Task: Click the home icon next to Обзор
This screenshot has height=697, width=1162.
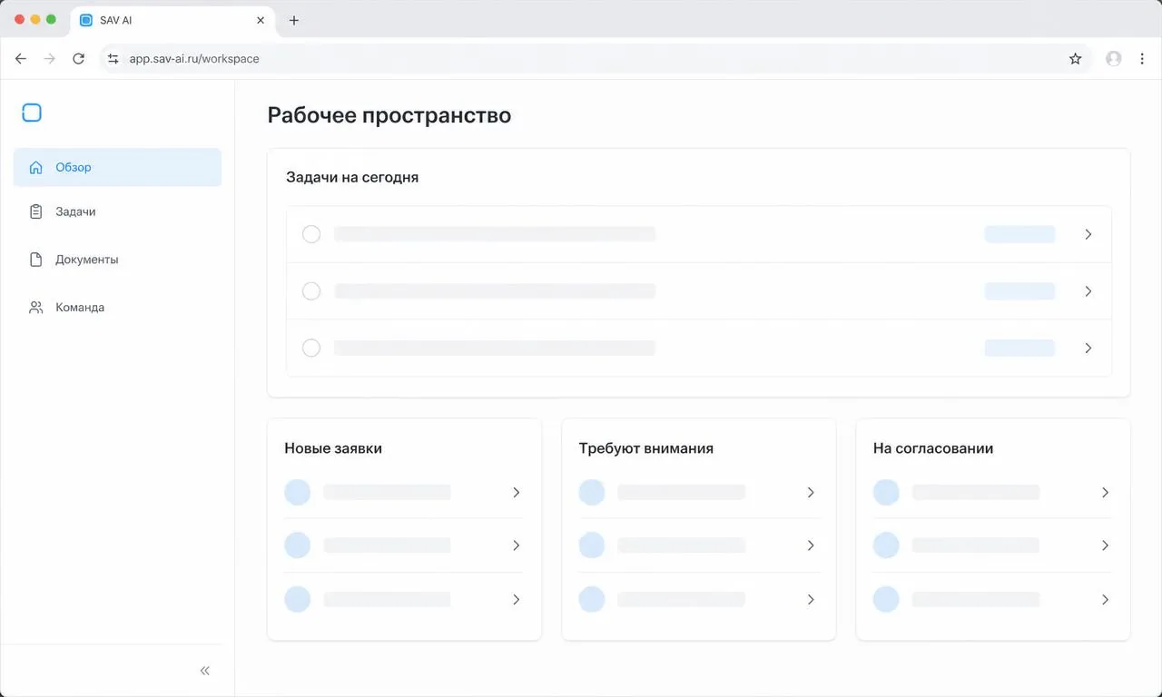Action: pos(36,167)
